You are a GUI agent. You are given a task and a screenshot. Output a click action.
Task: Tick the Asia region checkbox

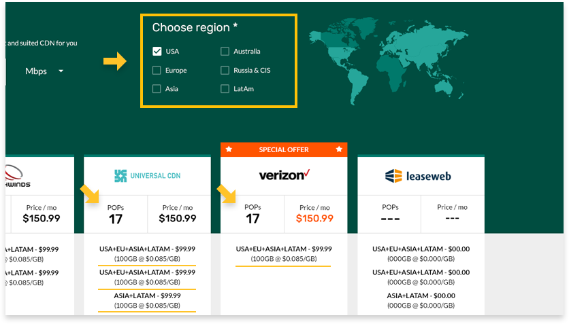157,89
